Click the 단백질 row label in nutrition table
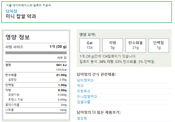This screenshot has width=175, height=122. [10, 85]
